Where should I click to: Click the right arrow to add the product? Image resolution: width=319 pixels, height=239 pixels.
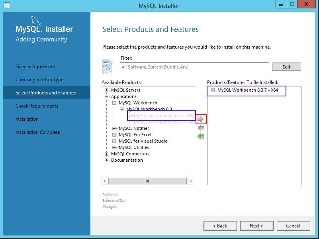[x=201, y=119]
